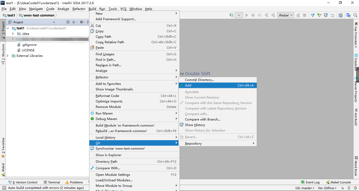Click the Search Everywhere magnifier

click(x=355, y=15)
